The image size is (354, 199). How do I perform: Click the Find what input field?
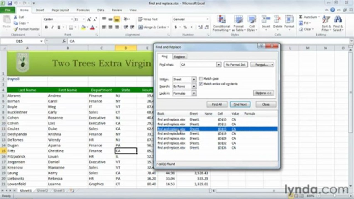pos(198,64)
